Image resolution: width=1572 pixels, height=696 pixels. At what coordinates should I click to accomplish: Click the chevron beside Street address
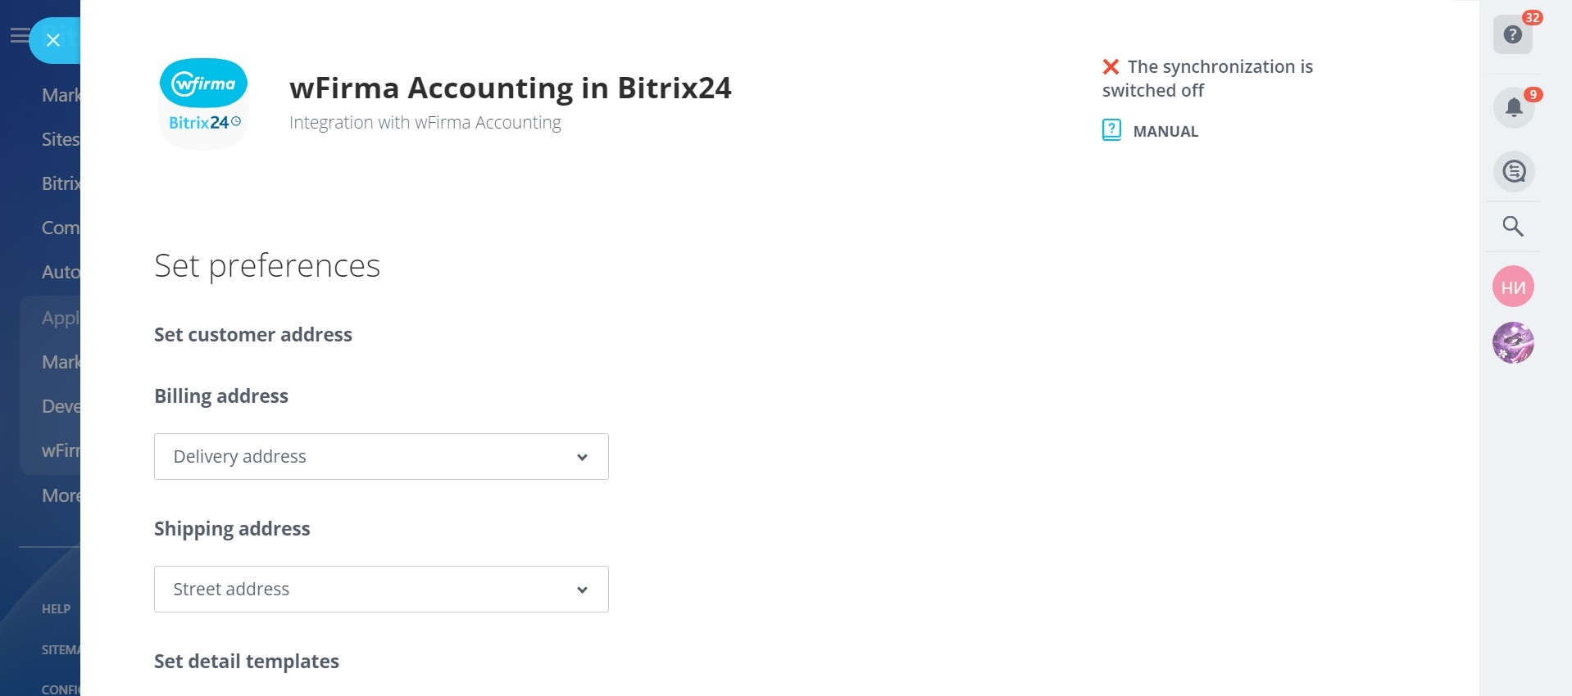pyautogui.click(x=582, y=590)
